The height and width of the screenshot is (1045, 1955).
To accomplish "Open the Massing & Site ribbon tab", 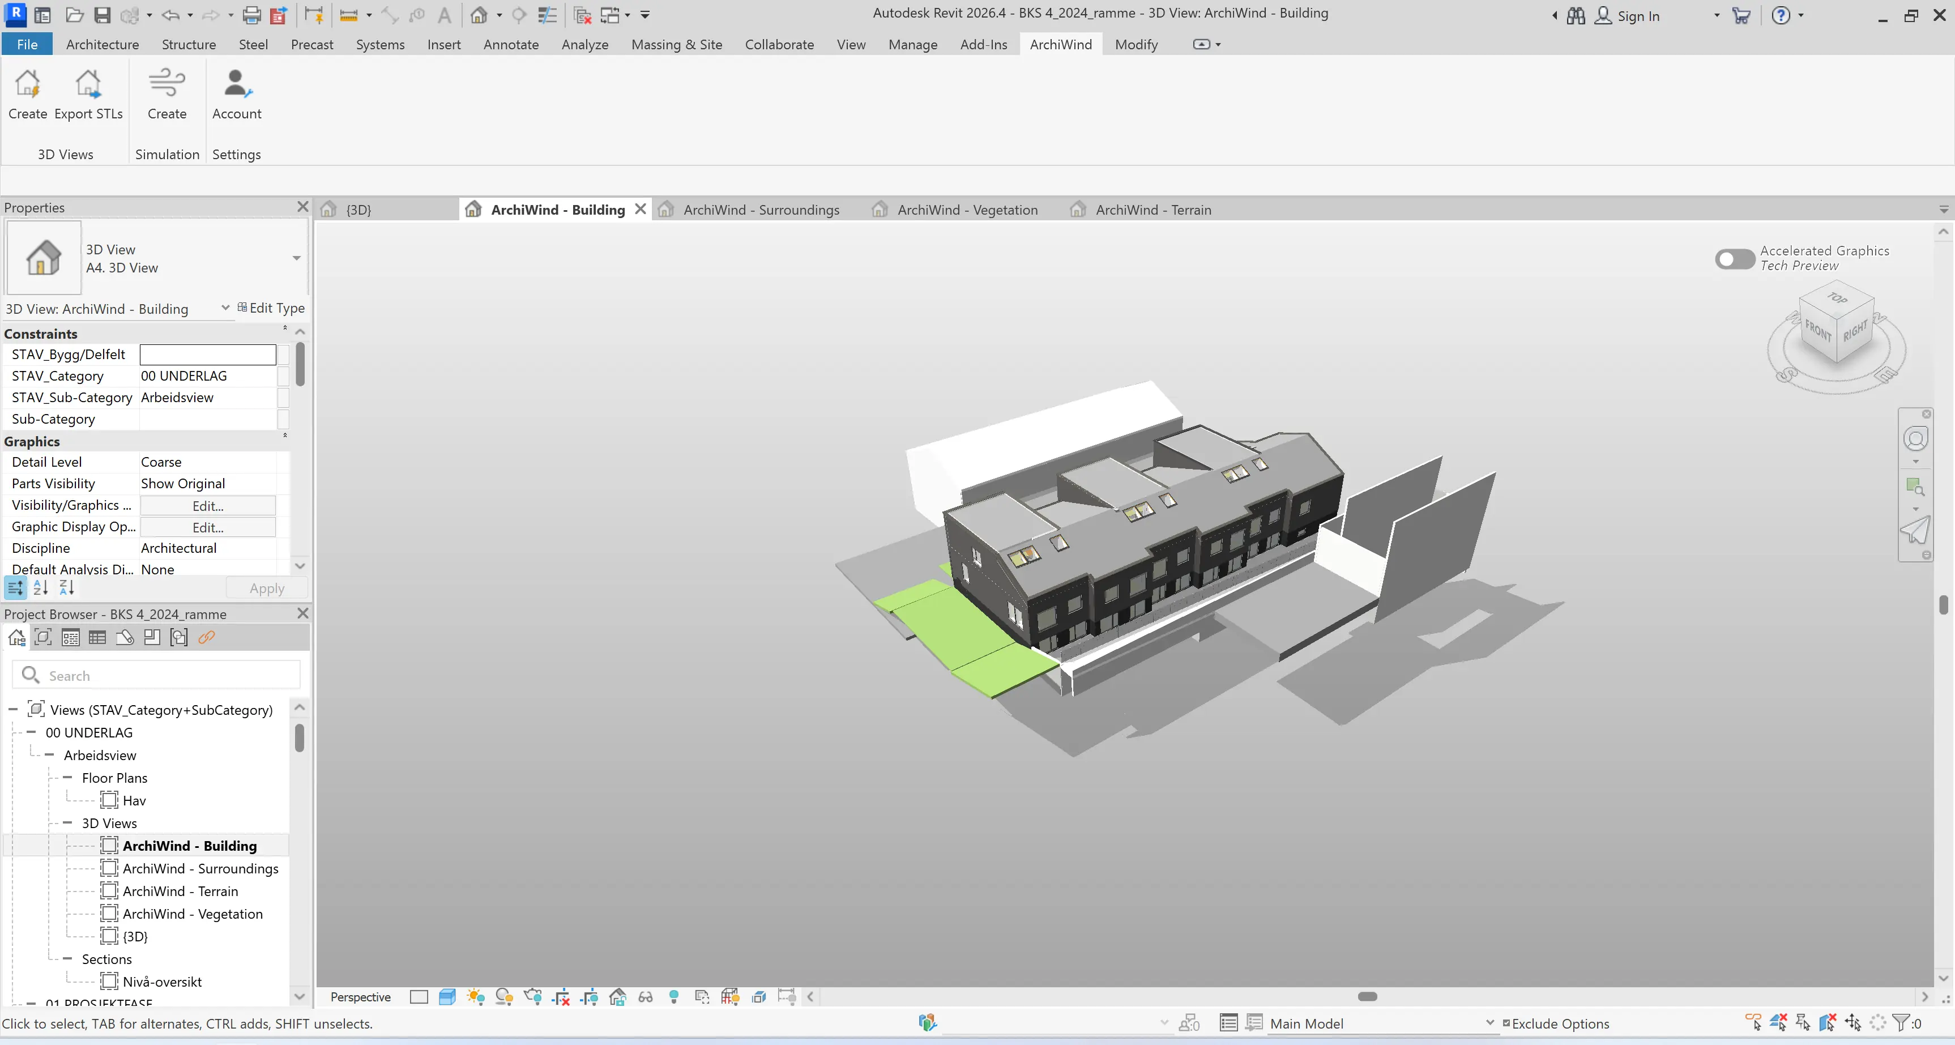I will (x=676, y=44).
